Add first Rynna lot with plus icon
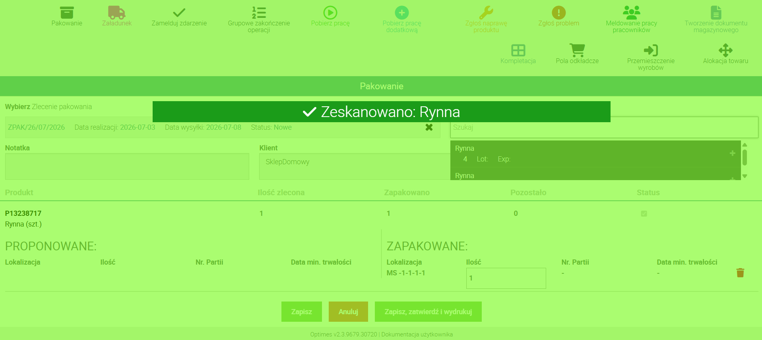This screenshot has height=340, width=762. 733,153
